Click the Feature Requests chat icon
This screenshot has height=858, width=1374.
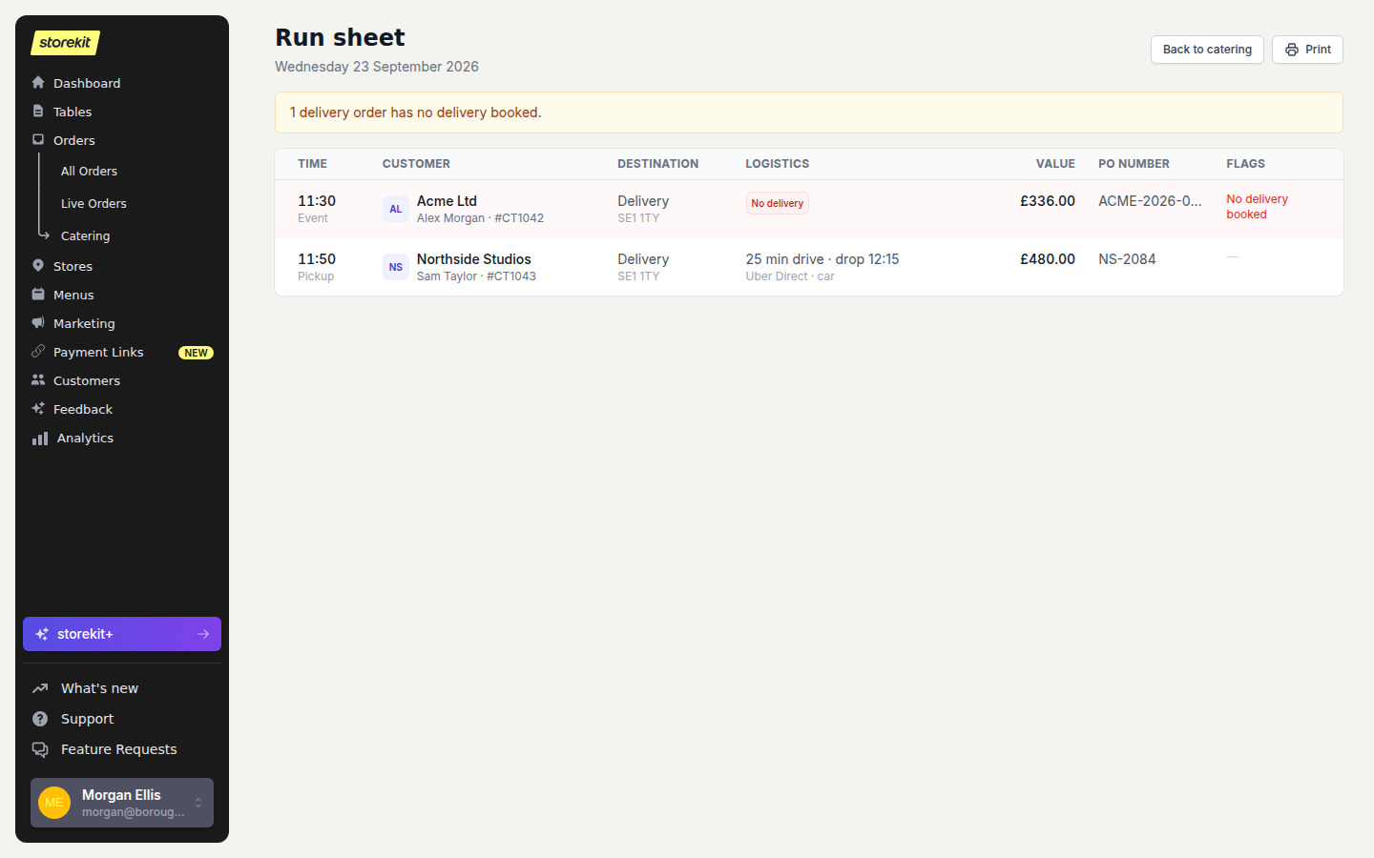click(x=40, y=749)
